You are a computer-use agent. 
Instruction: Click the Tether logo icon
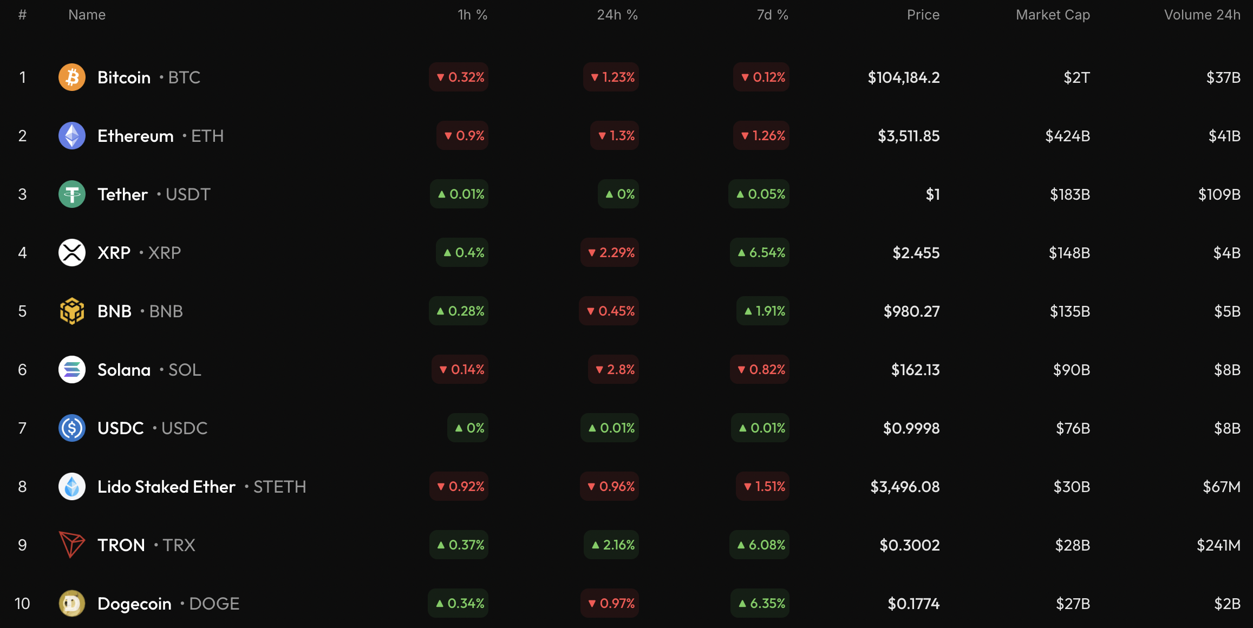point(72,194)
